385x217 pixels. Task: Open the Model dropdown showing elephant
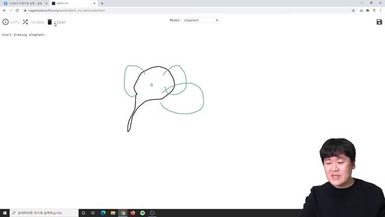pos(201,20)
